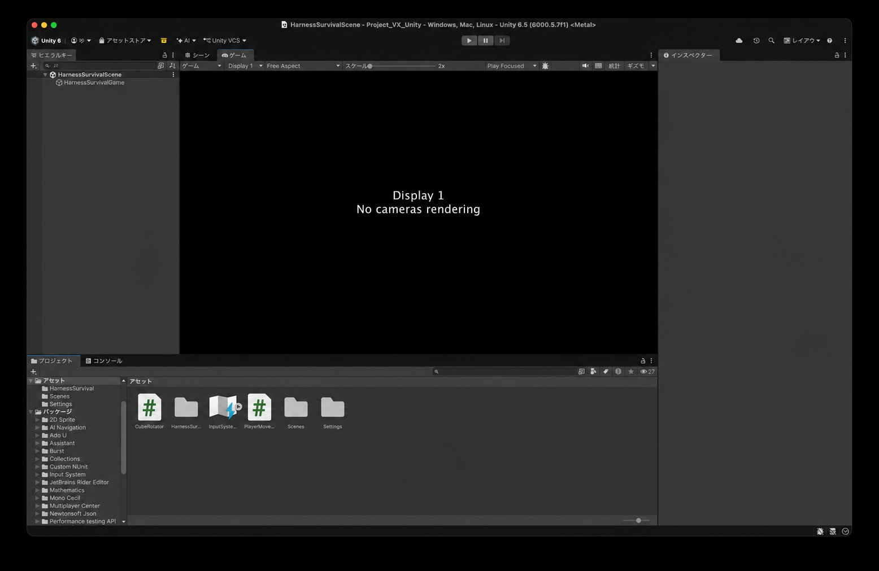Viewport: 879px width, 571px height.
Task: Lock the Hierarchy panel with the padlock icon
Action: [164, 55]
